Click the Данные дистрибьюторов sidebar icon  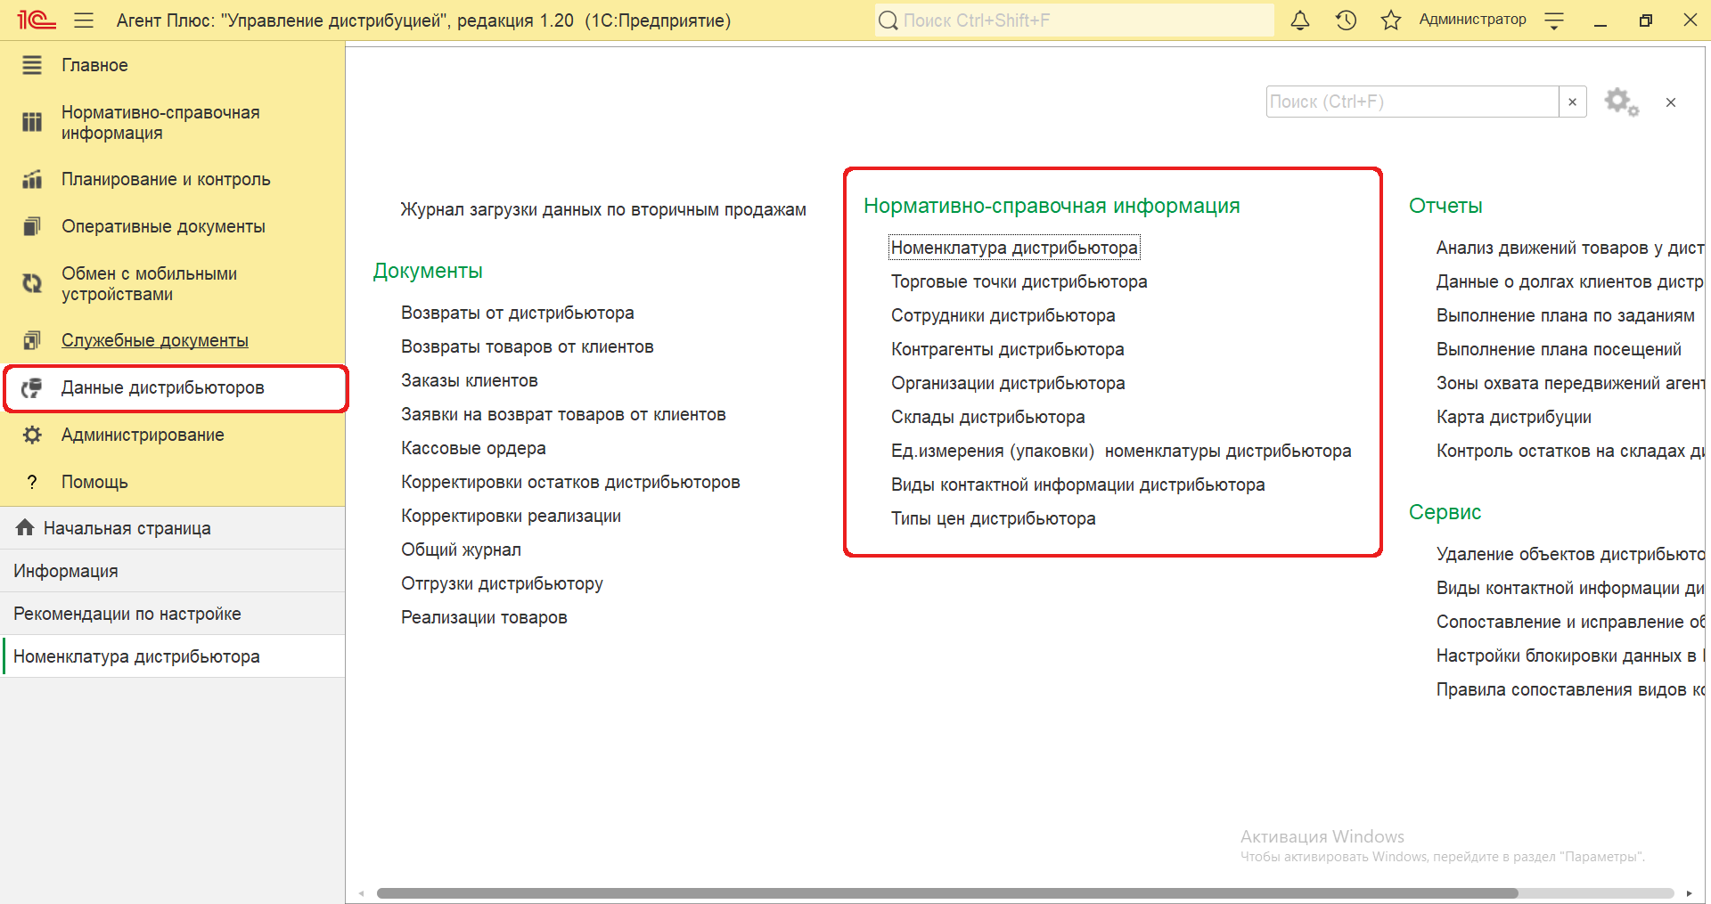32,387
